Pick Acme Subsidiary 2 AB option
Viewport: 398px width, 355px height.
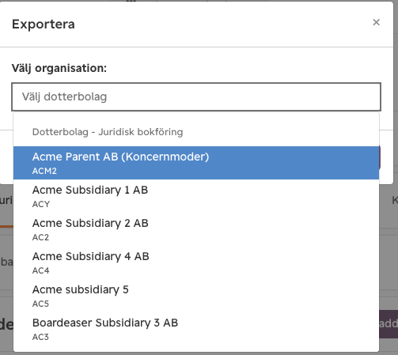click(x=196, y=229)
